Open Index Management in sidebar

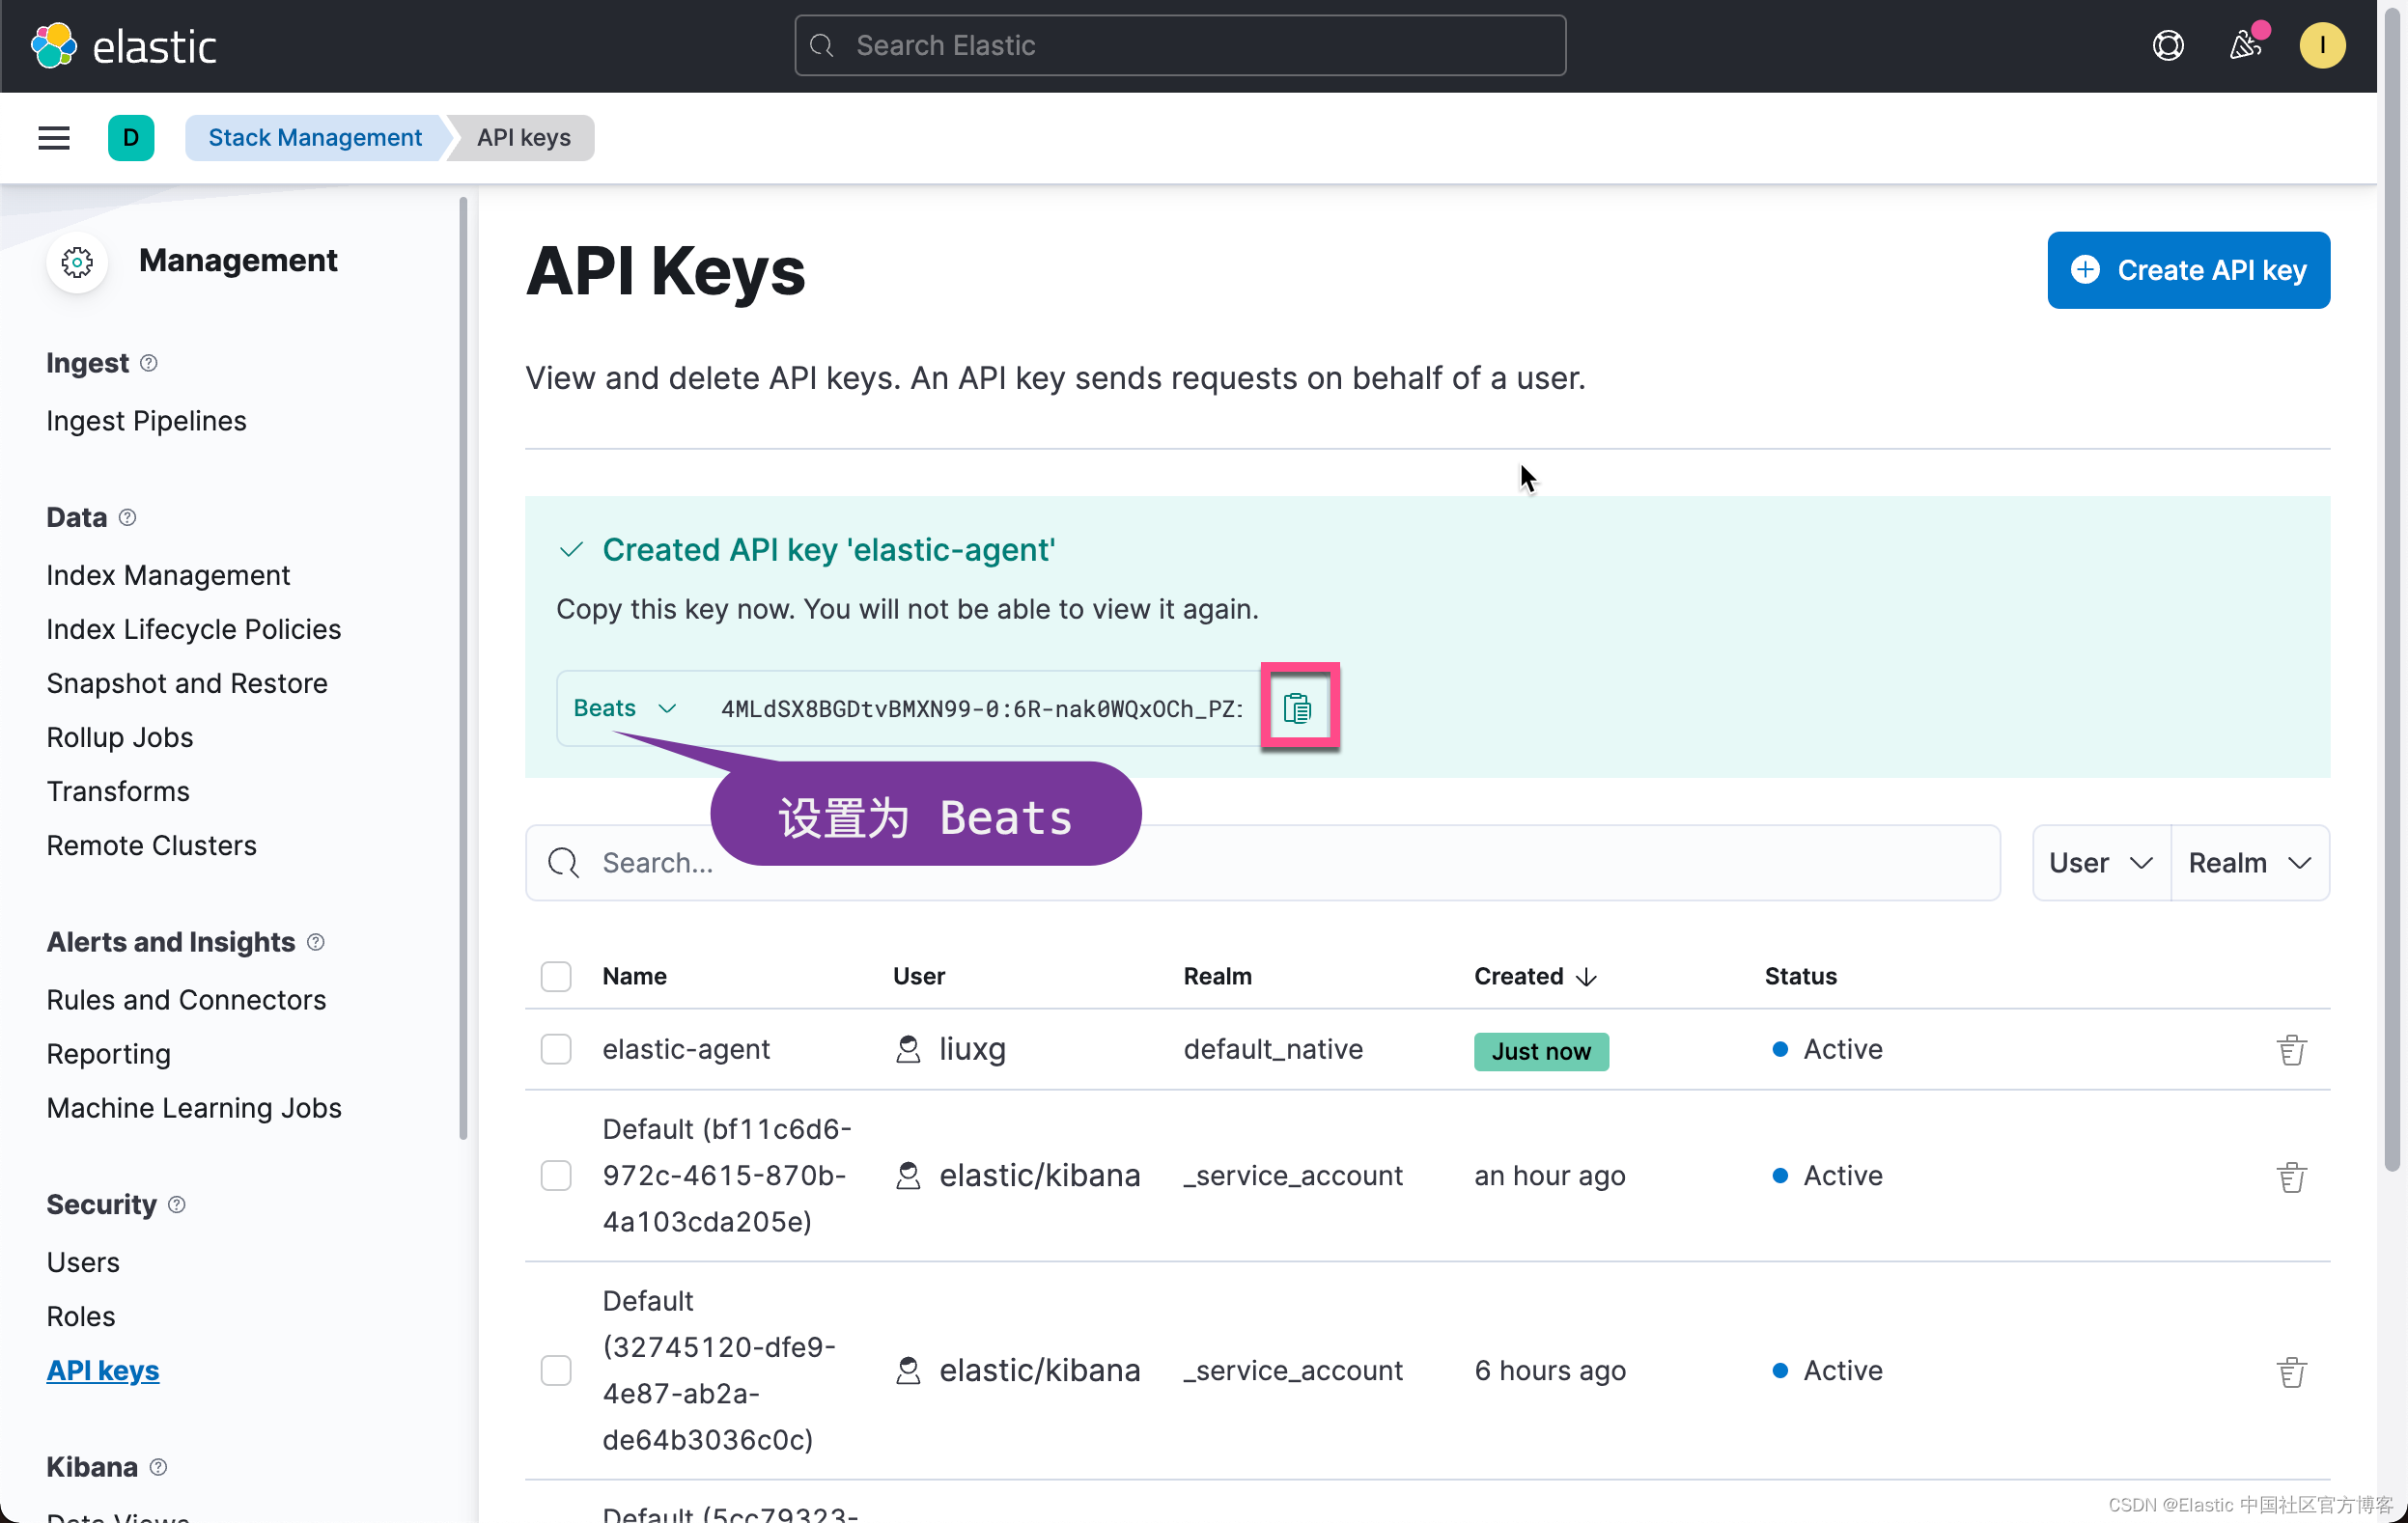coord(168,575)
